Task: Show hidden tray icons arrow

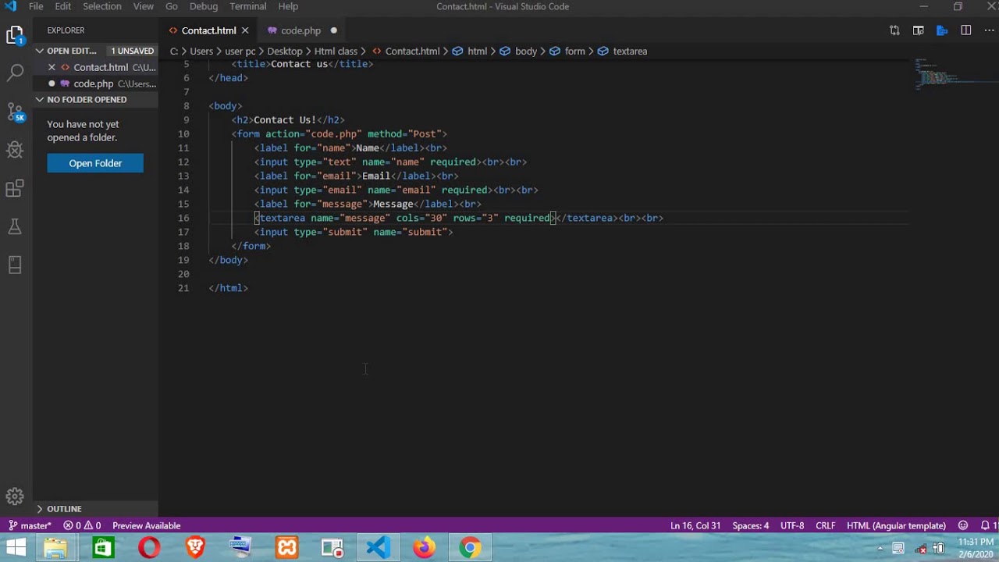Action: coord(880,548)
